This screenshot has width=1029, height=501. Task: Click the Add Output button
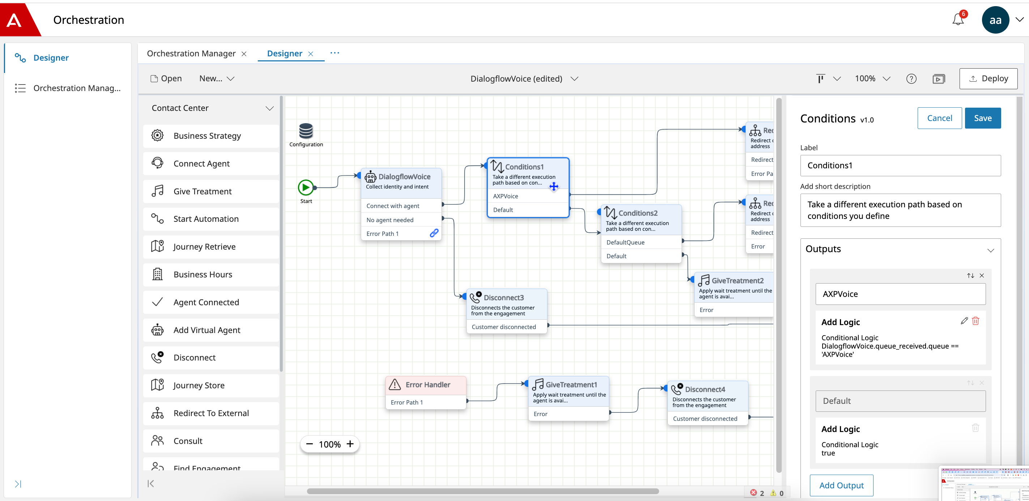tap(841, 485)
